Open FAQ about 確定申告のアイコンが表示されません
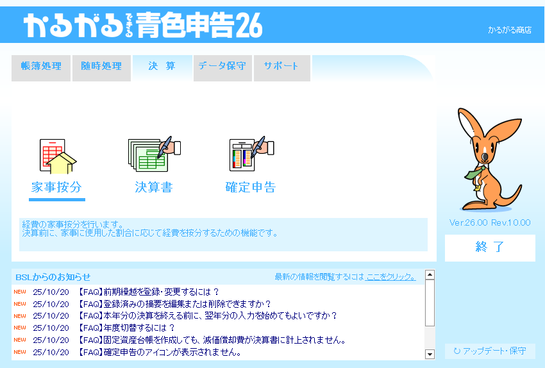Viewport: 545px width, 368px height. coord(160,352)
